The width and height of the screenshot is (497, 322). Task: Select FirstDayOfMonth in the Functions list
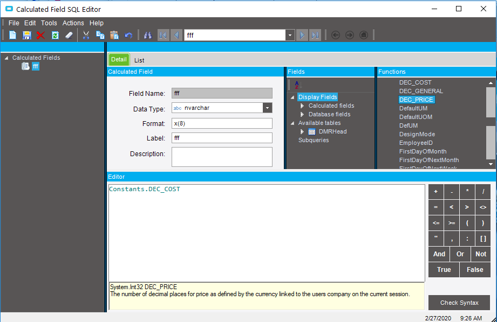pos(423,151)
